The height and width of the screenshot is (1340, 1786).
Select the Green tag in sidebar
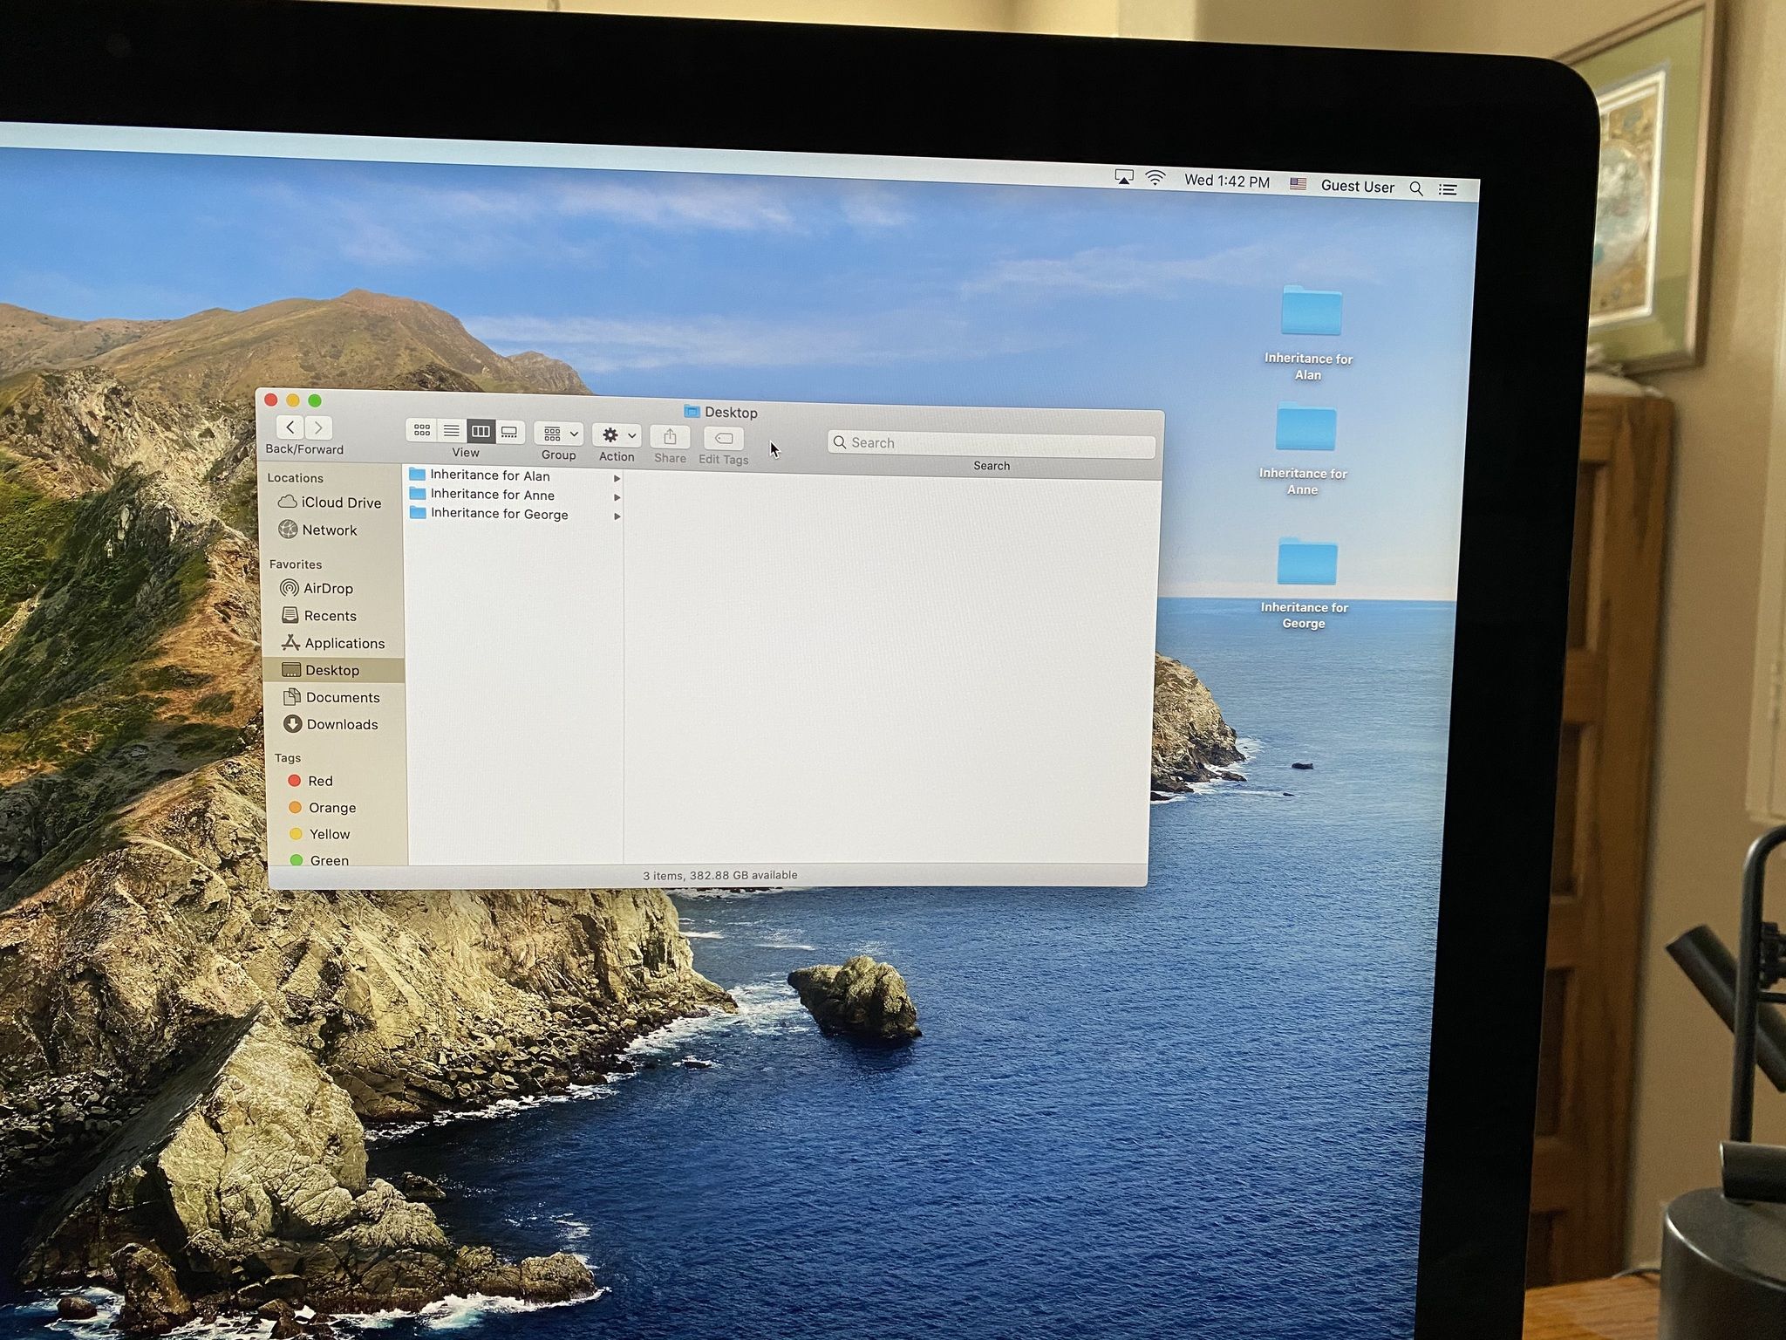(x=320, y=860)
